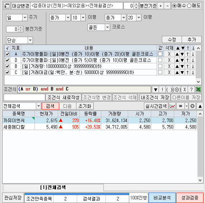205x203 pixels.
Task: Click the condition name input field
Action: (24, 97)
